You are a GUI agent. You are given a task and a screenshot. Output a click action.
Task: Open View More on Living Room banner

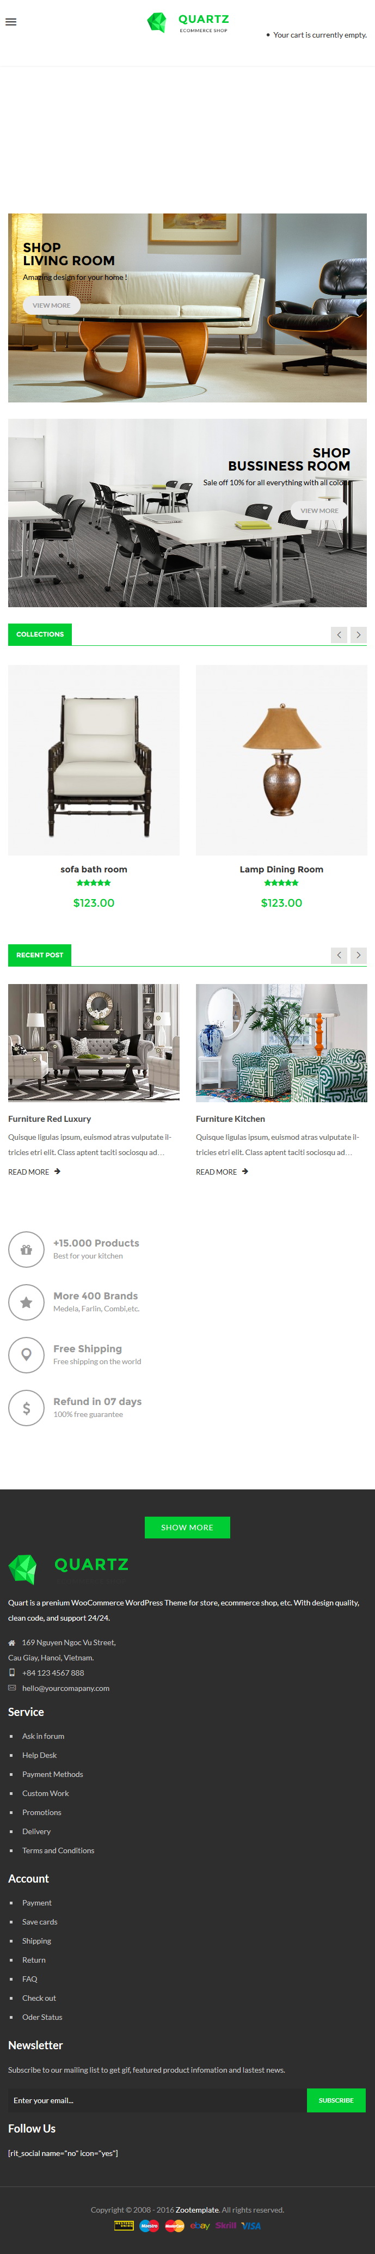[x=52, y=306]
